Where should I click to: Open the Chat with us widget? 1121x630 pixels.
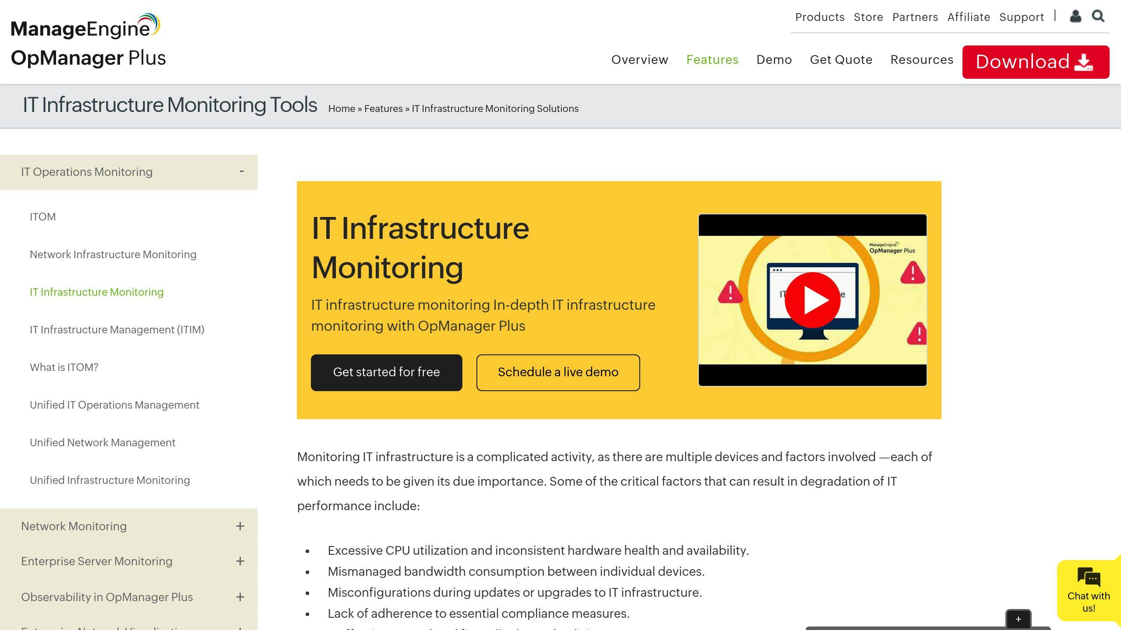pyautogui.click(x=1089, y=590)
